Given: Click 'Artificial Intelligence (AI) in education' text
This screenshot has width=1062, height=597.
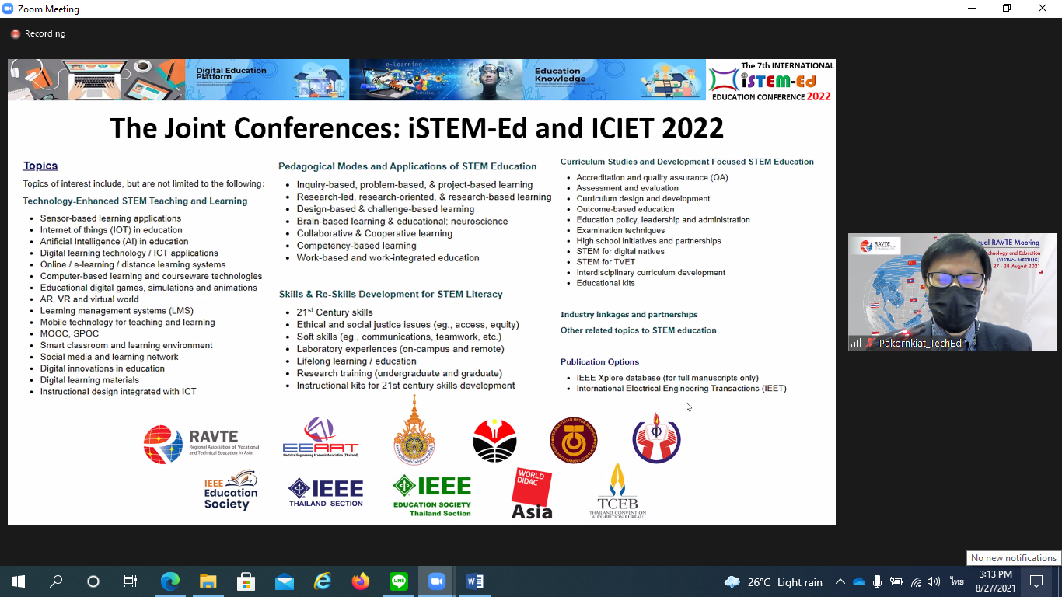Looking at the screenshot, I should pos(114,242).
